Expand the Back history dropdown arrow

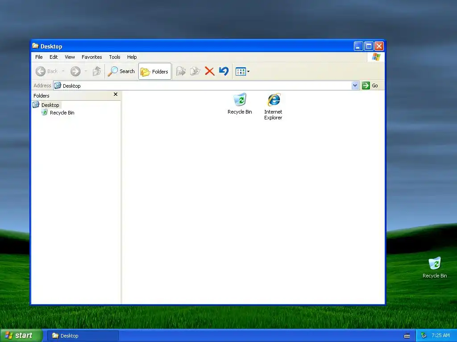pyautogui.click(x=63, y=71)
